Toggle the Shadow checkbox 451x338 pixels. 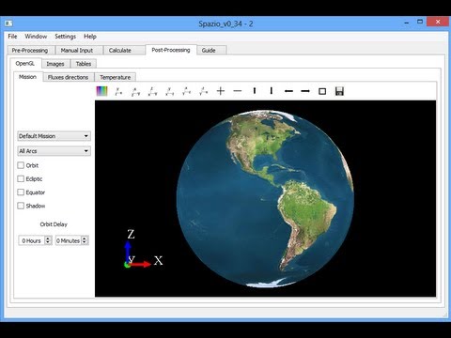pos(21,206)
